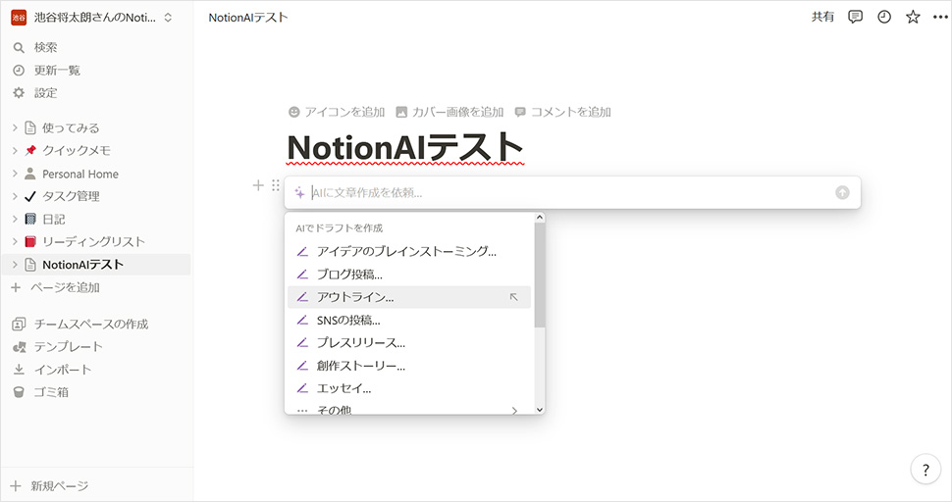Select NotionAIテスト in the sidebar
Screen dimensions: 952x502
click(x=82, y=265)
